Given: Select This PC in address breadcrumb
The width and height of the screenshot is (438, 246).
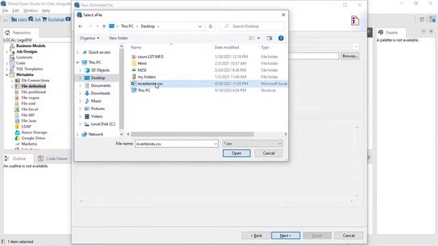Looking at the screenshot, I should (x=127, y=26).
